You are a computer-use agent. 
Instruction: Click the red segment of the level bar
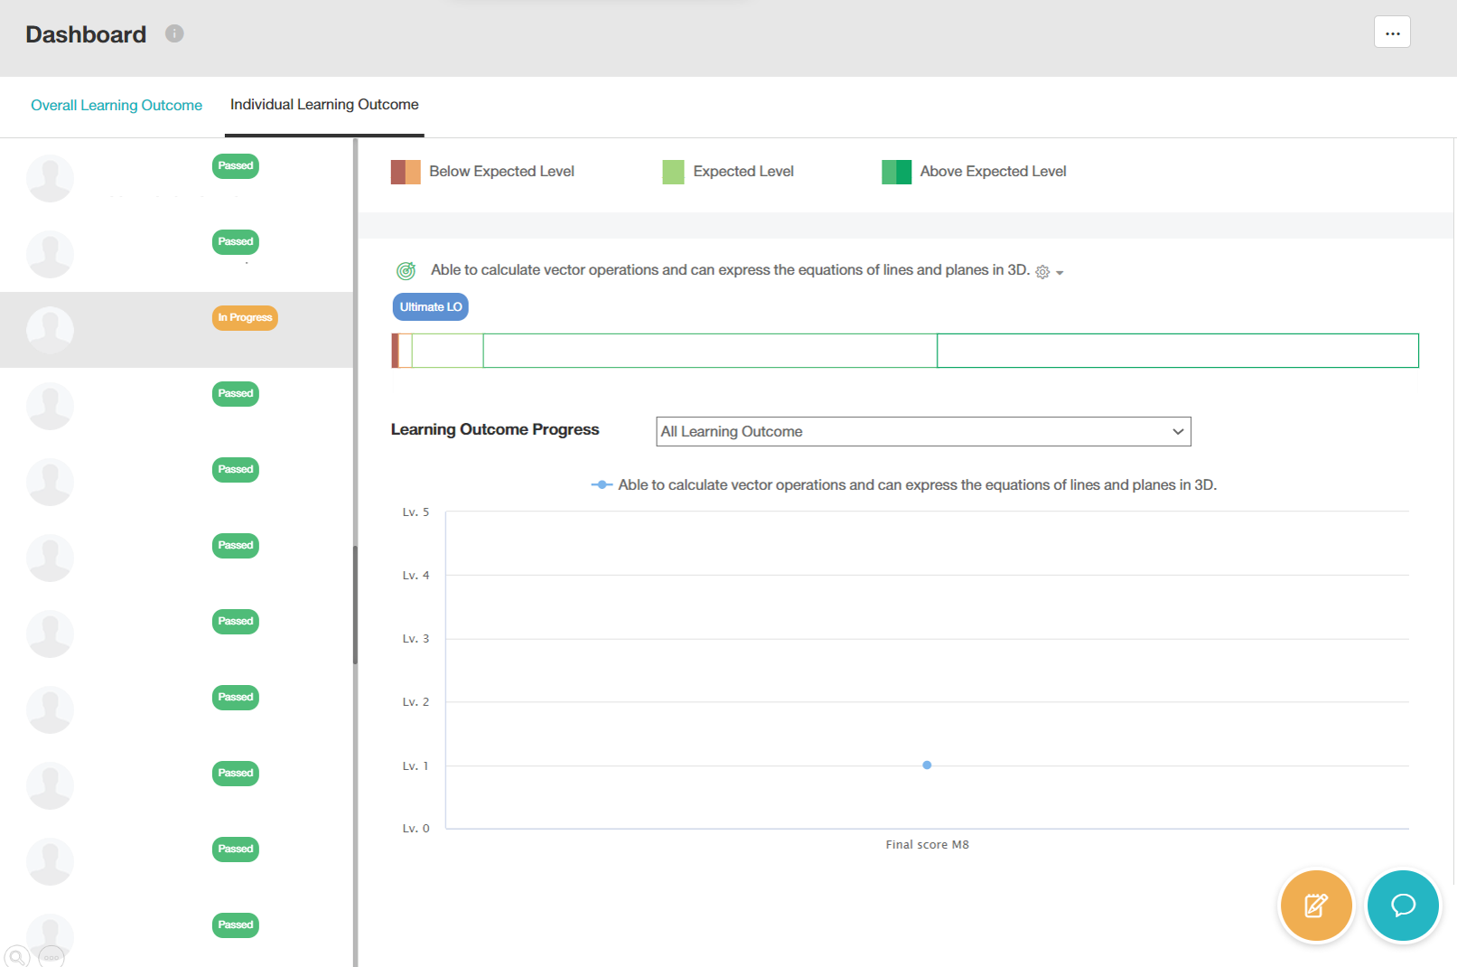click(x=395, y=351)
